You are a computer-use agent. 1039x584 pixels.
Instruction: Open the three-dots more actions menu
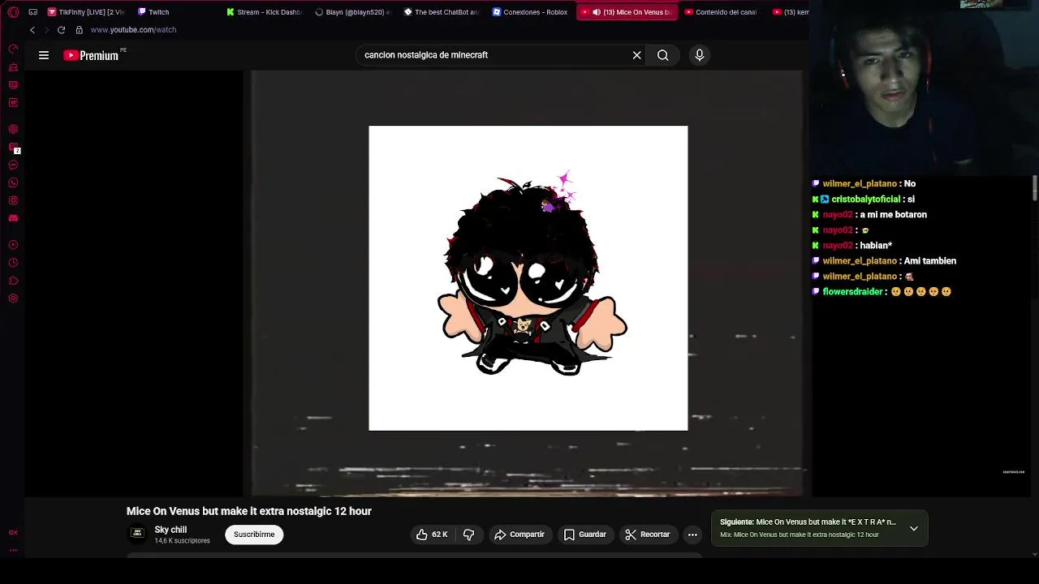[x=692, y=535]
